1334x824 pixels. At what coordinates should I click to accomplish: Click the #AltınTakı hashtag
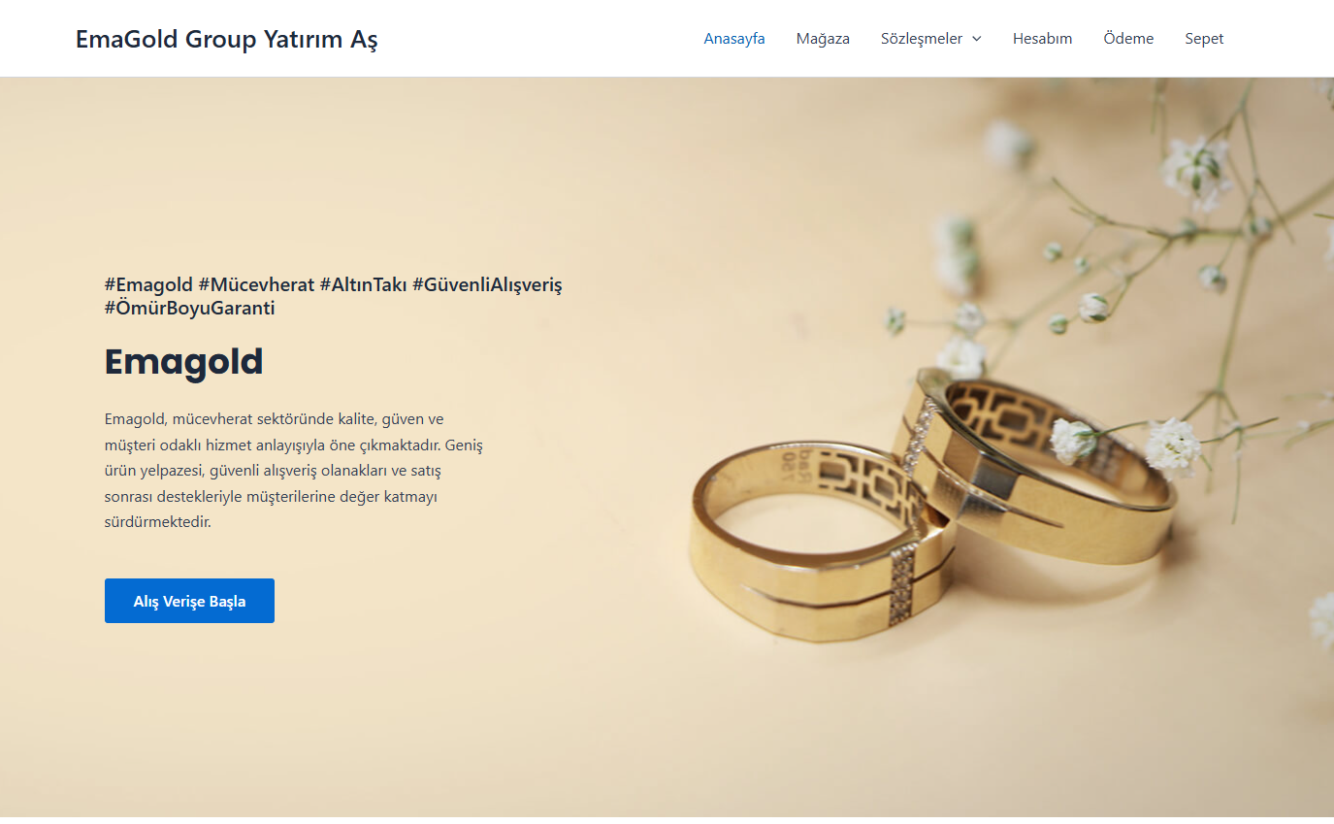(363, 285)
